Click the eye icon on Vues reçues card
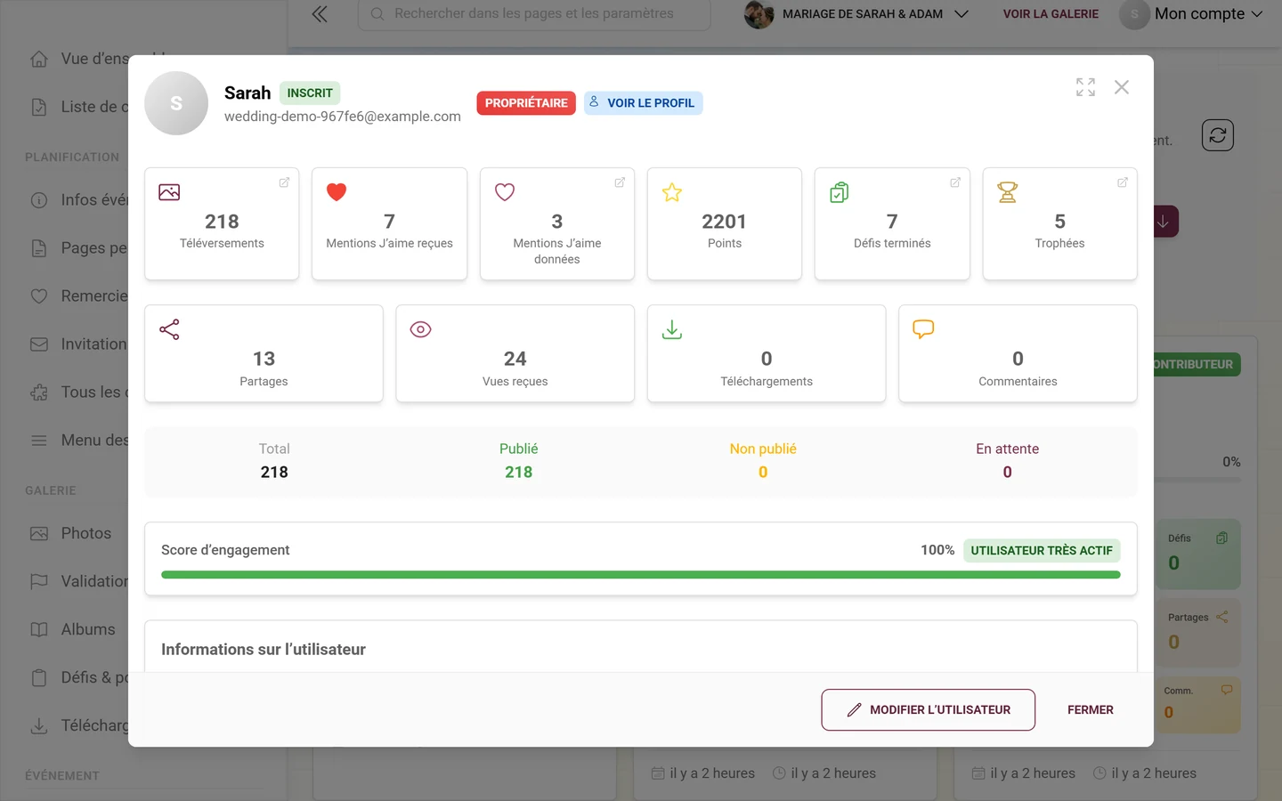Image resolution: width=1282 pixels, height=801 pixels. [x=420, y=329]
